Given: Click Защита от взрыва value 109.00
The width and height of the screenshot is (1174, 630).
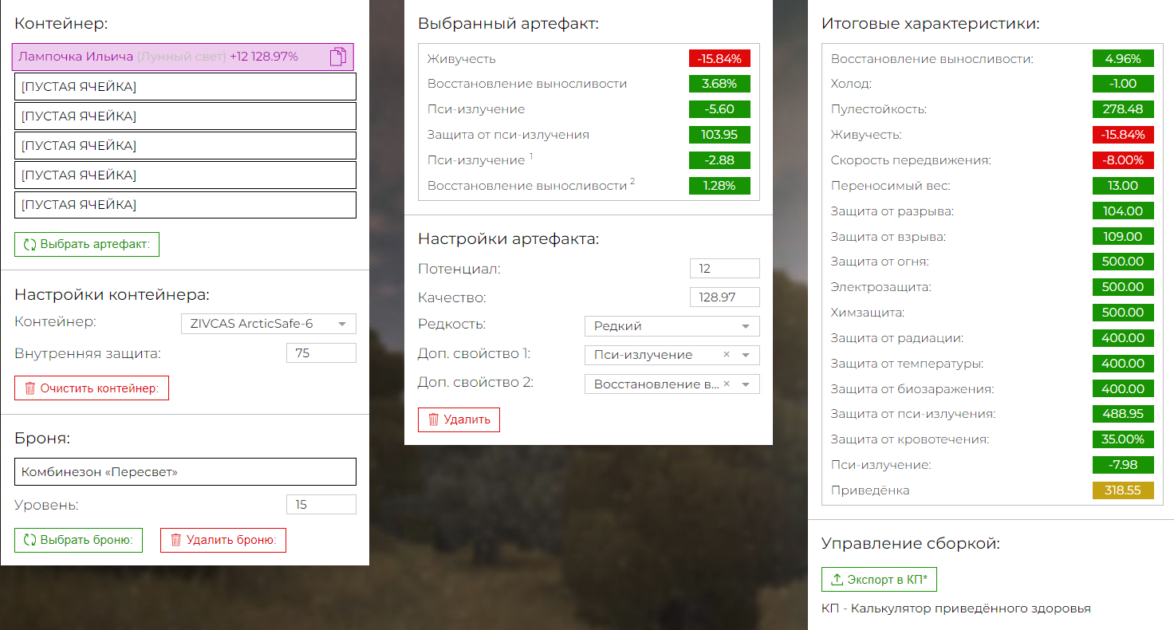Looking at the screenshot, I should 1123,237.
